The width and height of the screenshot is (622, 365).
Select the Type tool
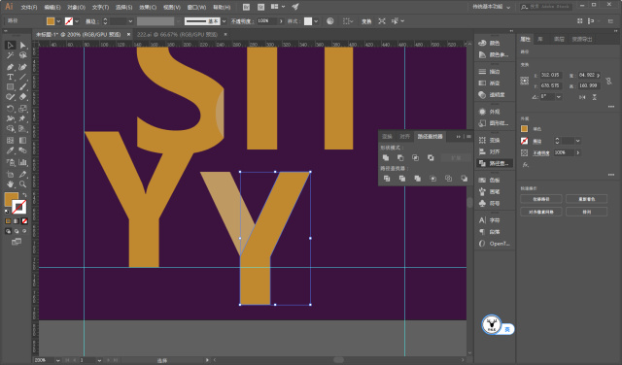[x=11, y=77]
